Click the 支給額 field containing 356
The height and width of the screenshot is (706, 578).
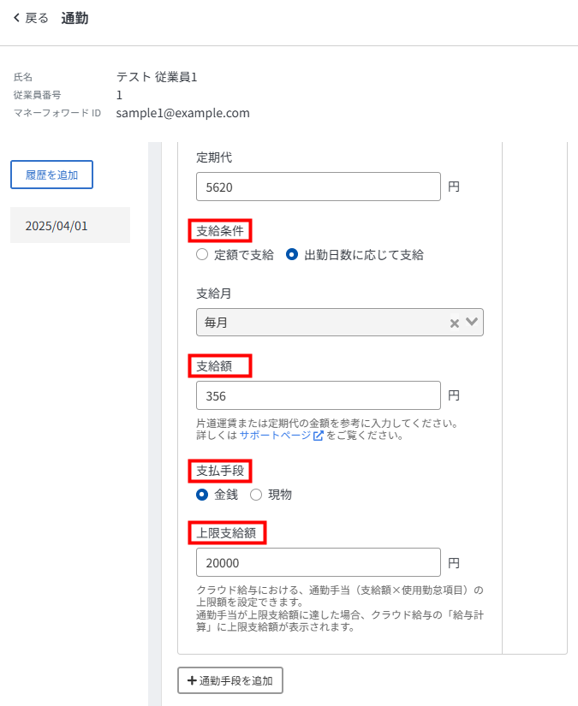[x=318, y=396]
